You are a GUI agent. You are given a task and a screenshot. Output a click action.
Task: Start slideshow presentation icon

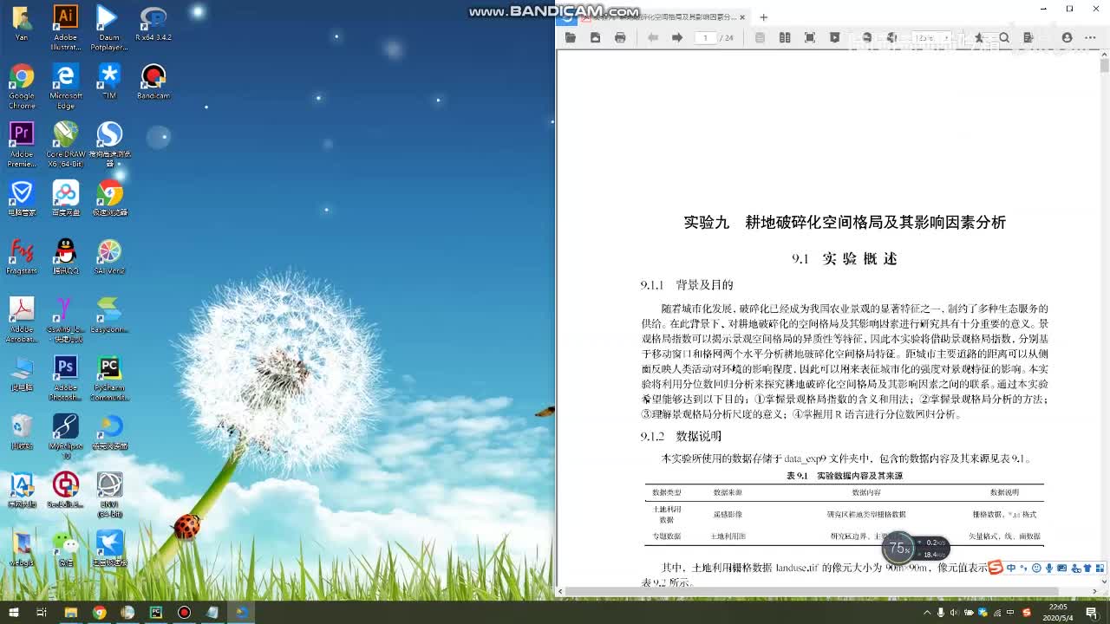(x=834, y=38)
